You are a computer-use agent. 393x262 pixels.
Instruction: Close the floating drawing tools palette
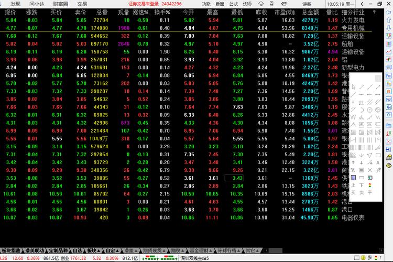[x=378, y=78]
